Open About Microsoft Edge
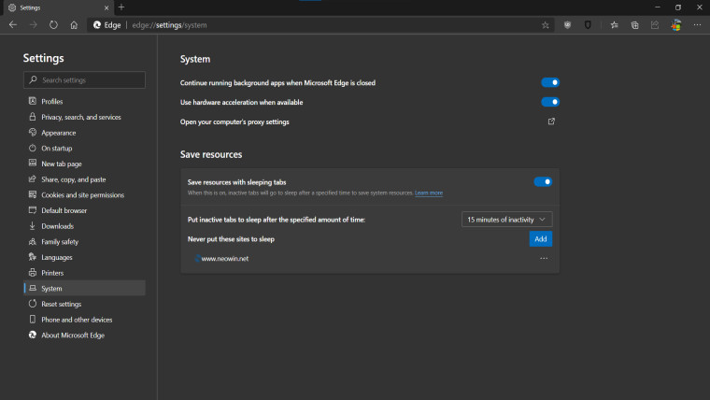This screenshot has width=710, height=400. tap(84, 336)
